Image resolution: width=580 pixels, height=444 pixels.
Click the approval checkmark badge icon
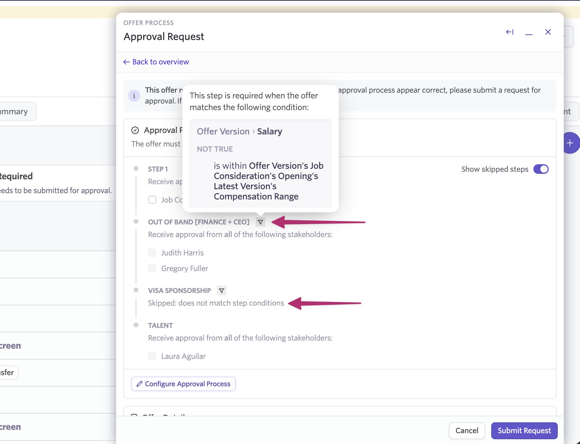[135, 130]
